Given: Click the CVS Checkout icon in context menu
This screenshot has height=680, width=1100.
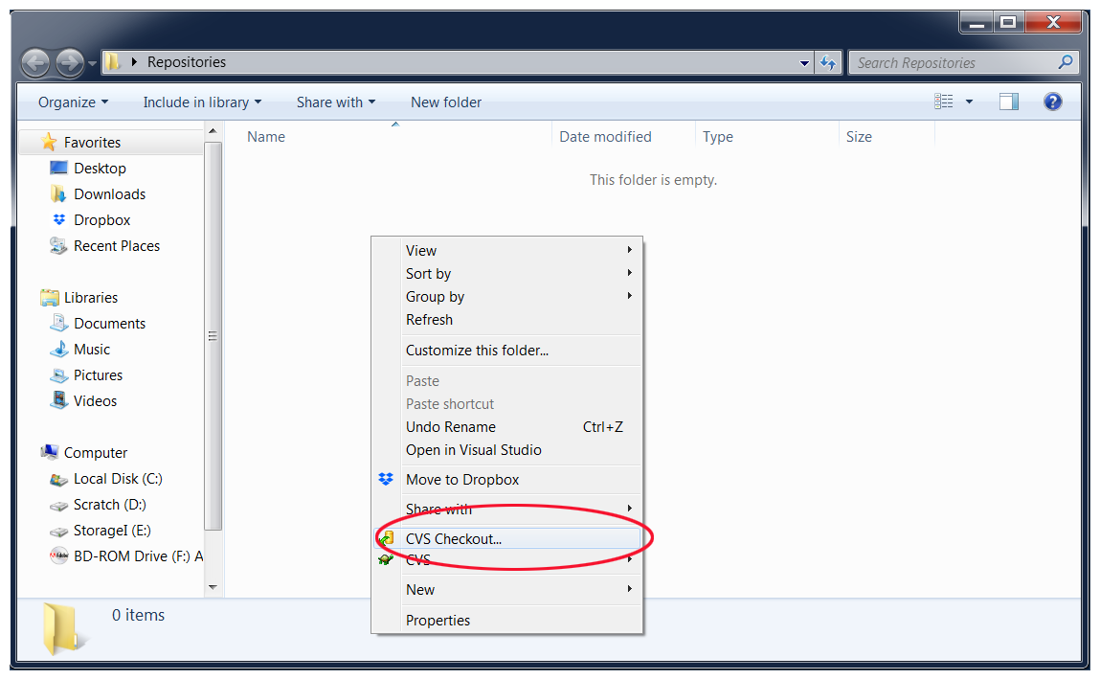Looking at the screenshot, I should 386,539.
